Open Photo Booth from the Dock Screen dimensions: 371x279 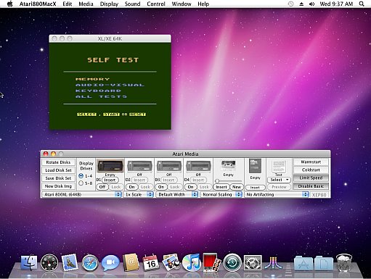212,262
